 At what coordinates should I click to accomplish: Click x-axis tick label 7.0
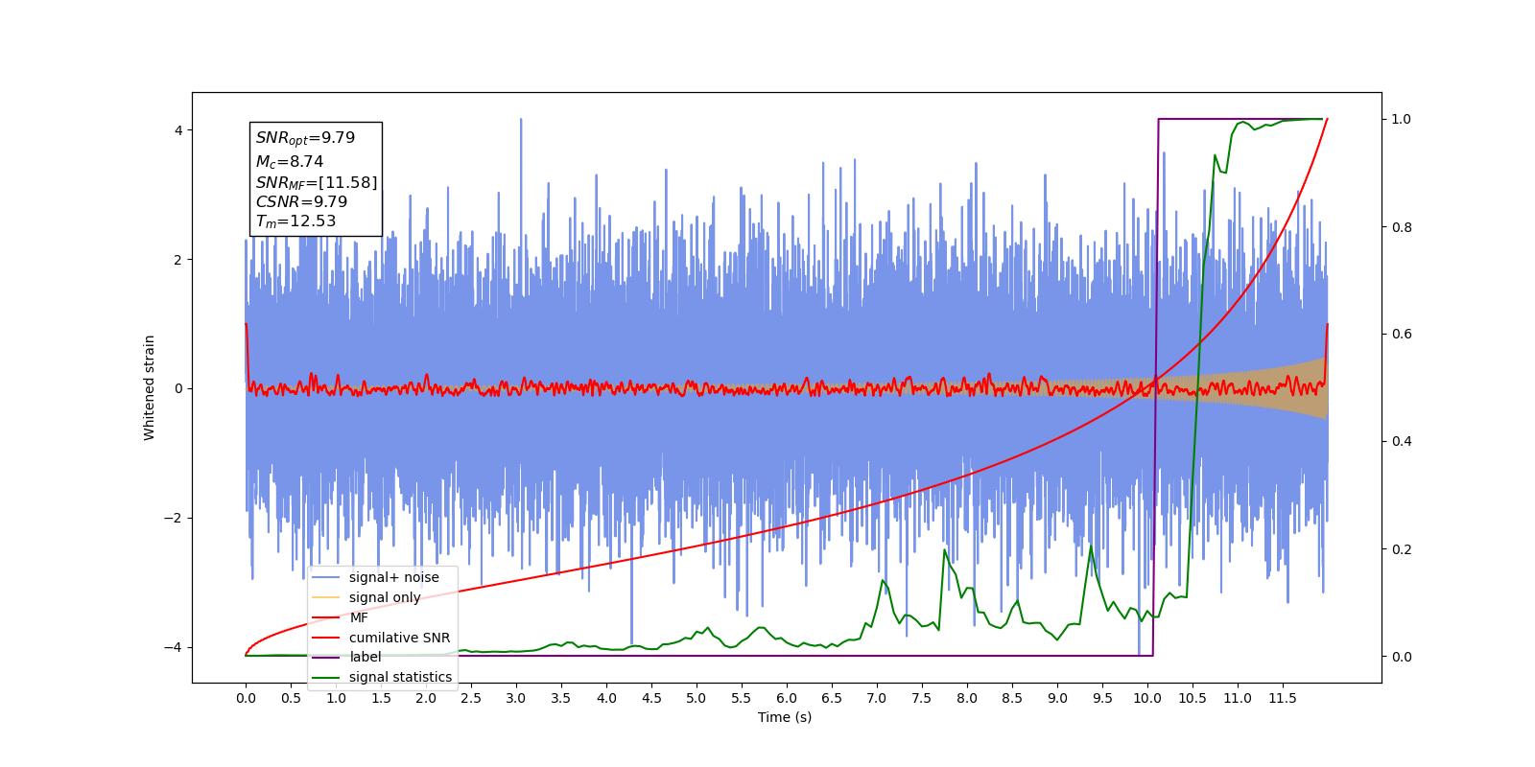tap(877, 698)
